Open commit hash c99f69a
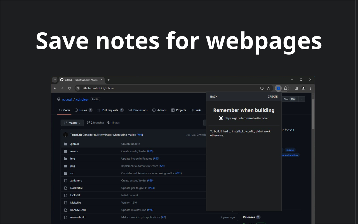 tap(191, 135)
